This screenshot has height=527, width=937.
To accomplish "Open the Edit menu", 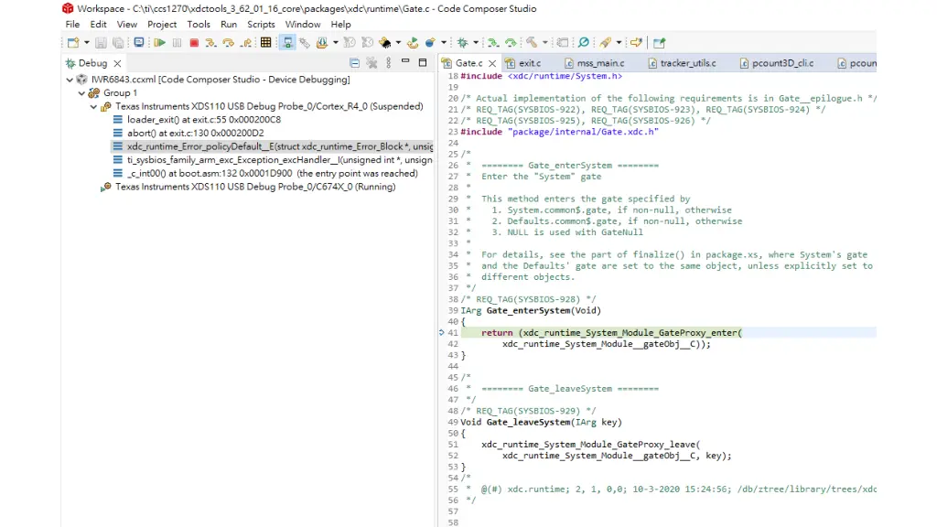I will [x=98, y=24].
